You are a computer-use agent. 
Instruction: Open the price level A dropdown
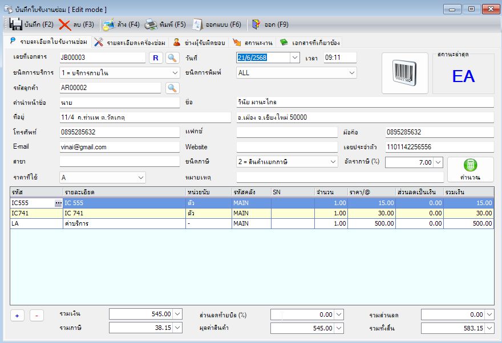click(x=141, y=178)
